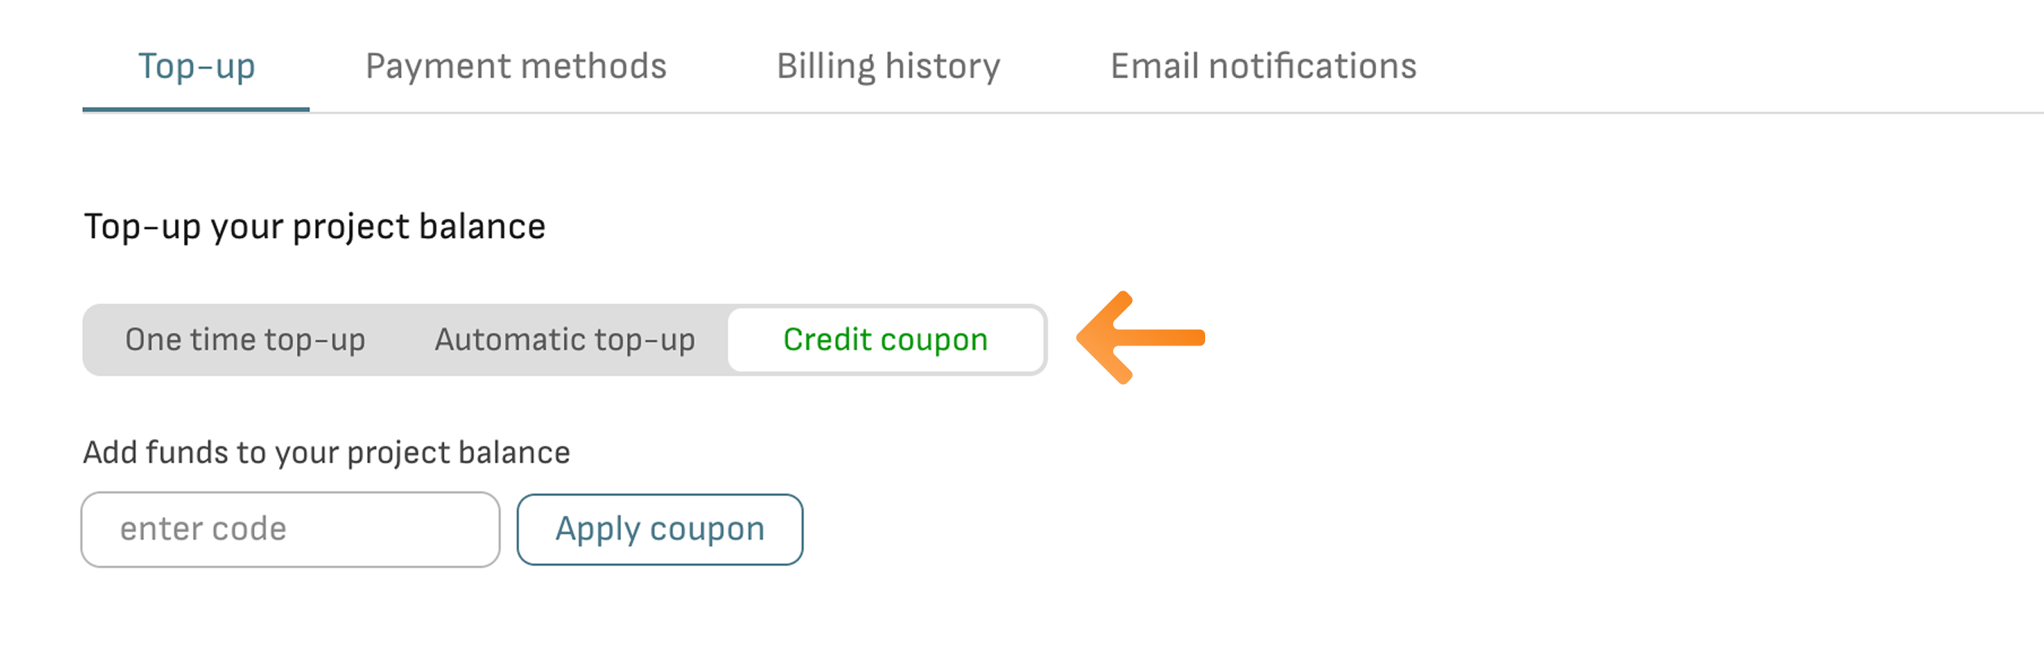2044x655 pixels.
Task: Click the Add funds to your project balance label
Action: click(326, 452)
